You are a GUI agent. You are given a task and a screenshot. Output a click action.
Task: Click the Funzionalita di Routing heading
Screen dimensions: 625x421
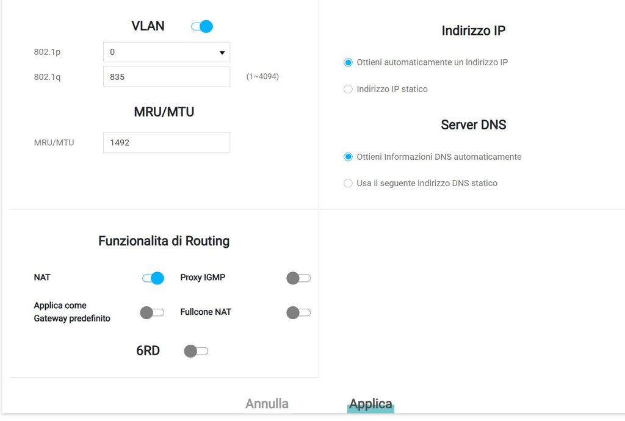(164, 241)
